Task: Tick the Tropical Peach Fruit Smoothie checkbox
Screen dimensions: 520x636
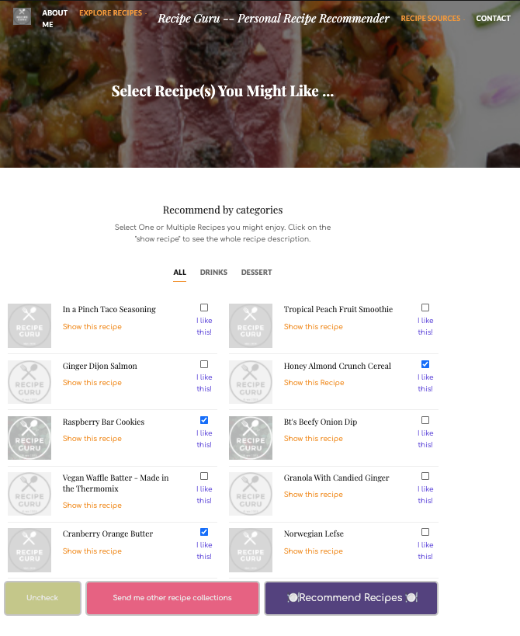Action: 425,308
